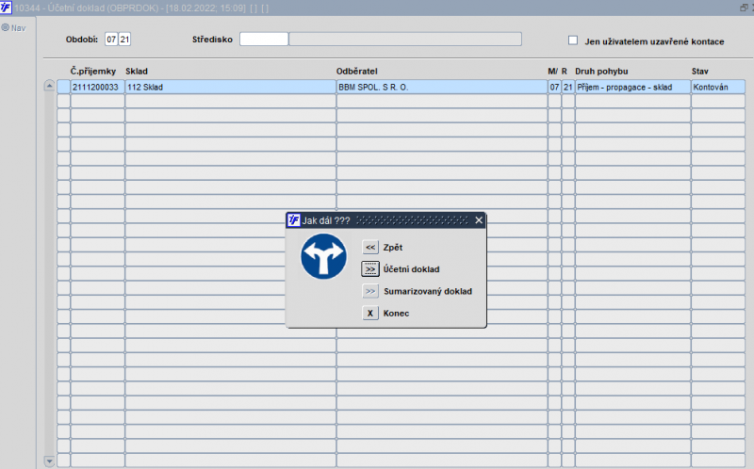Close the Jak dál ??? dialog

pos(479,220)
